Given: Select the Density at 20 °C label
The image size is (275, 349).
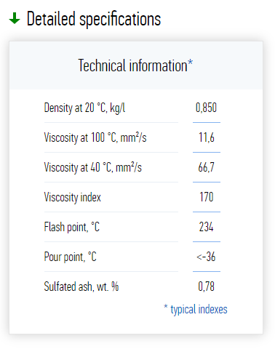Looking at the screenshot, I should 84,108.
